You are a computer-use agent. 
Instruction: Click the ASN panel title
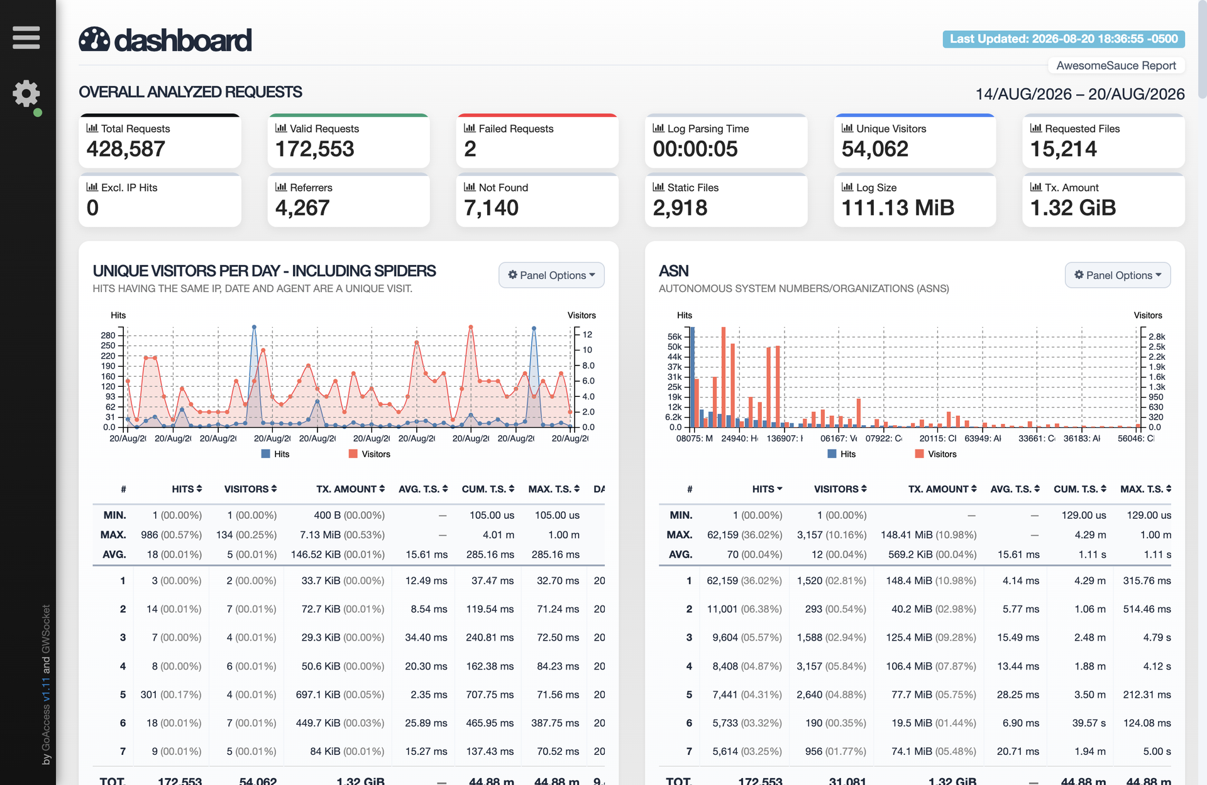tap(674, 271)
